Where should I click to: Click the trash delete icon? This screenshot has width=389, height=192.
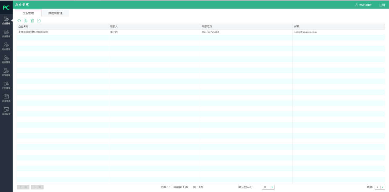click(x=32, y=21)
